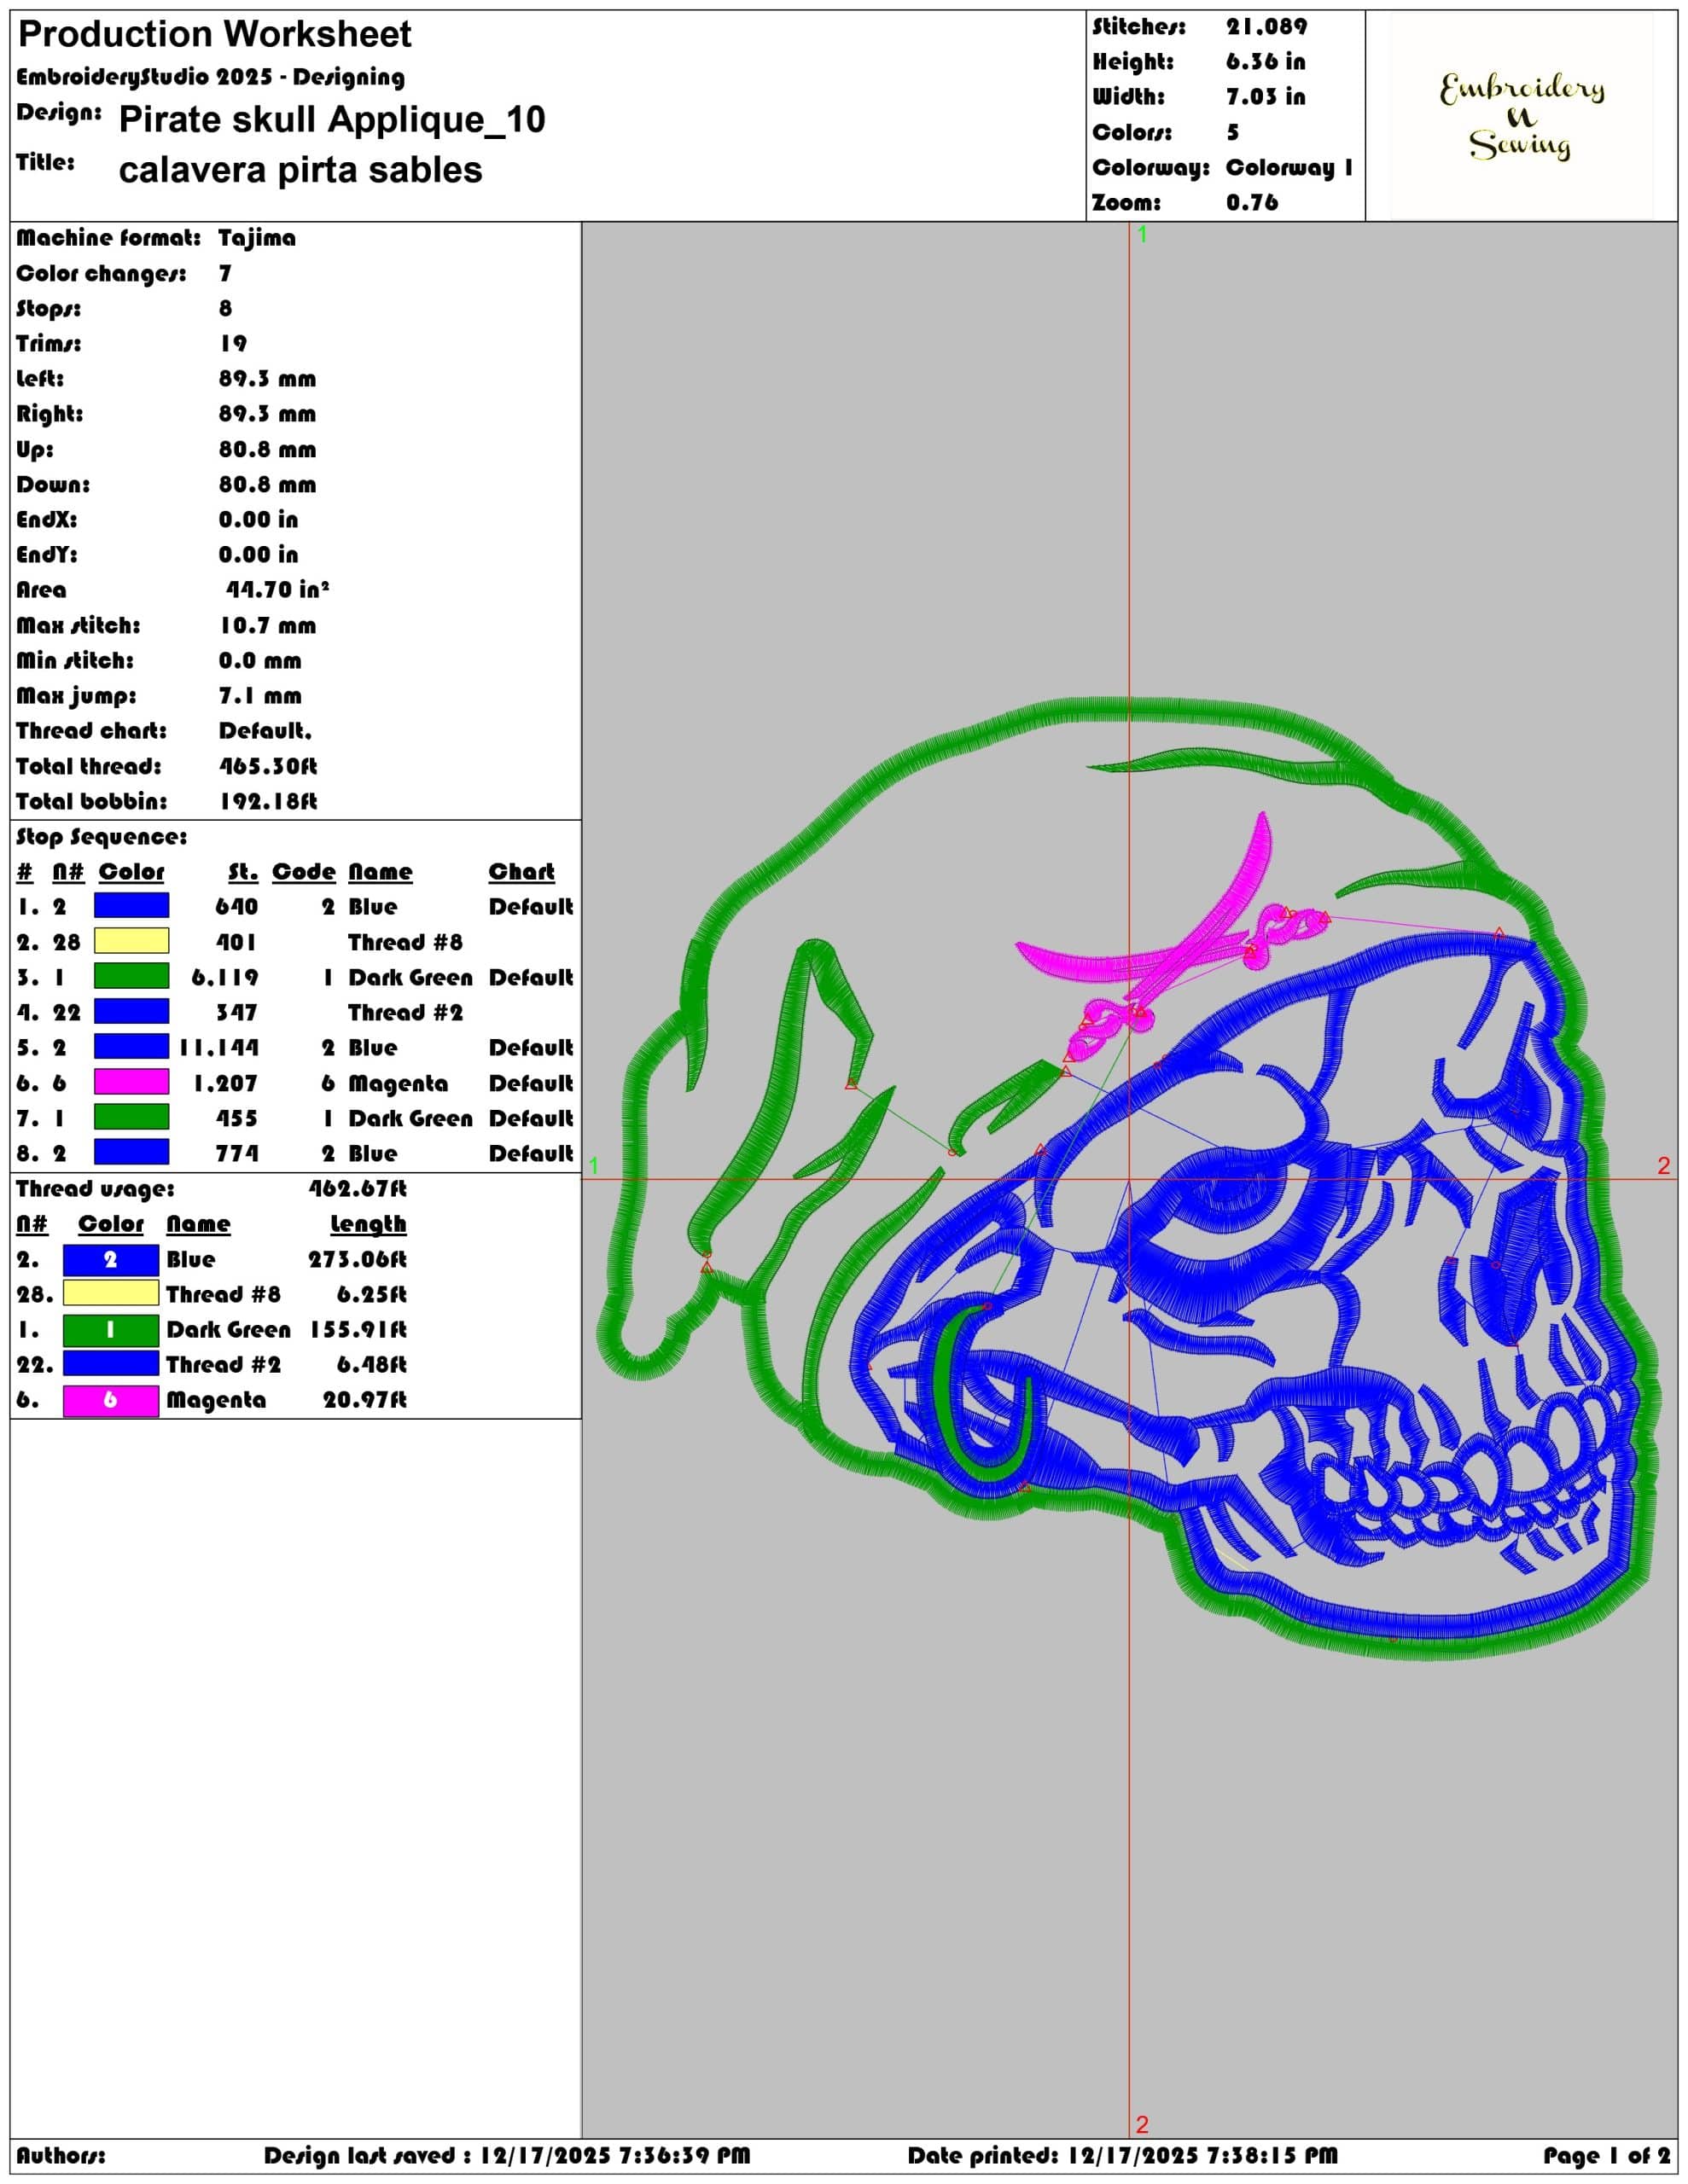Click the red marker 2 at right canvas edge
Screen dimensions: 1688x2184
1663,1165
